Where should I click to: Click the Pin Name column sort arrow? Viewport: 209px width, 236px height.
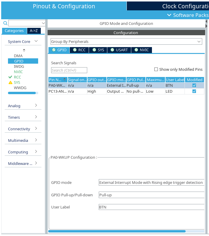tap(65, 79)
